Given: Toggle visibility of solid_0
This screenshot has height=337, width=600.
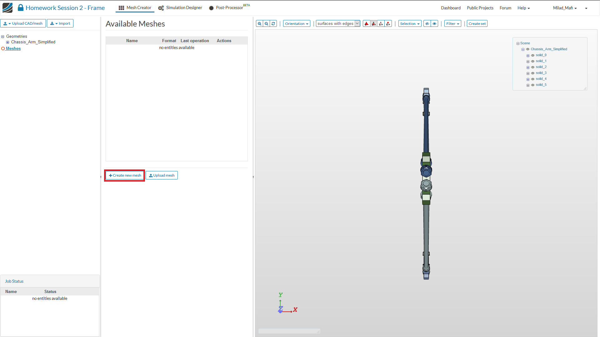Looking at the screenshot, I should [x=533, y=55].
